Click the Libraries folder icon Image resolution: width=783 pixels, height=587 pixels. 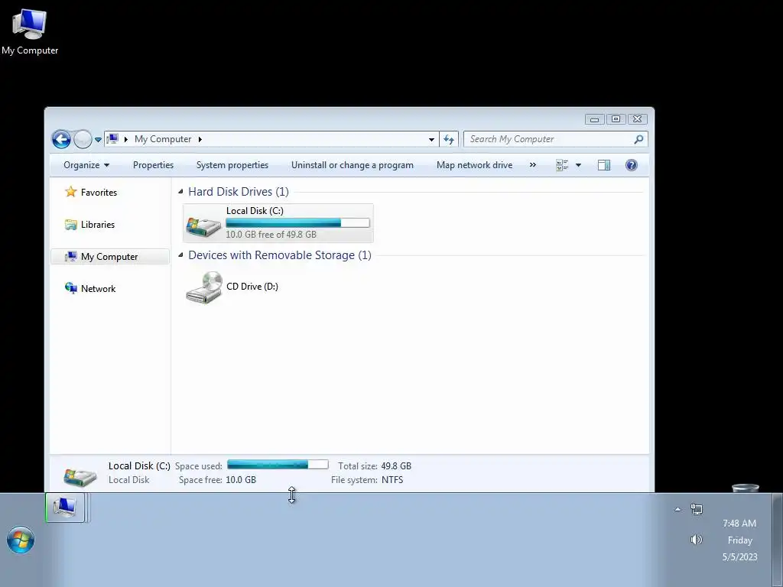click(x=71, y=225)
